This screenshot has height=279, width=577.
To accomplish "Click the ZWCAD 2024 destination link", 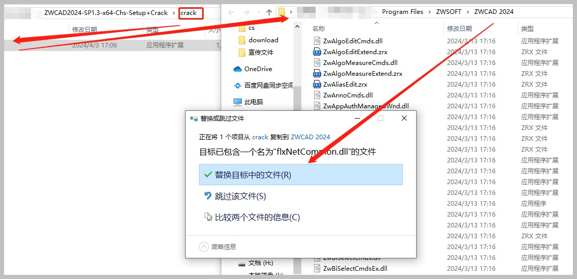I will point(310,137).
